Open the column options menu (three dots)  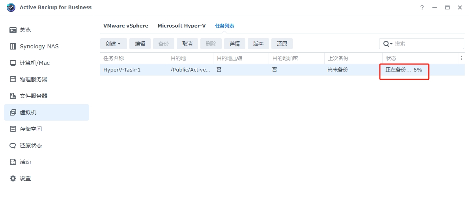pyautogui.click(x=461, y=58)
